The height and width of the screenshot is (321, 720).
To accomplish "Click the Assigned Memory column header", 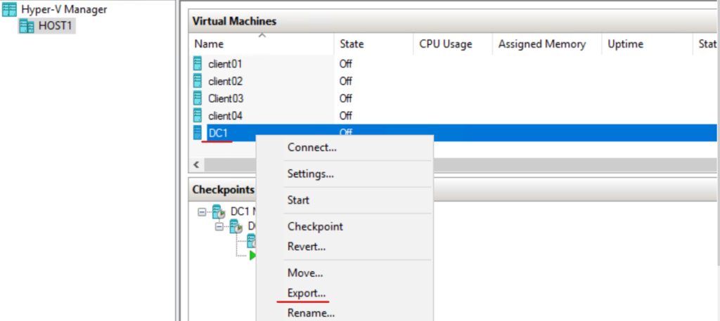I will [541, 44].
